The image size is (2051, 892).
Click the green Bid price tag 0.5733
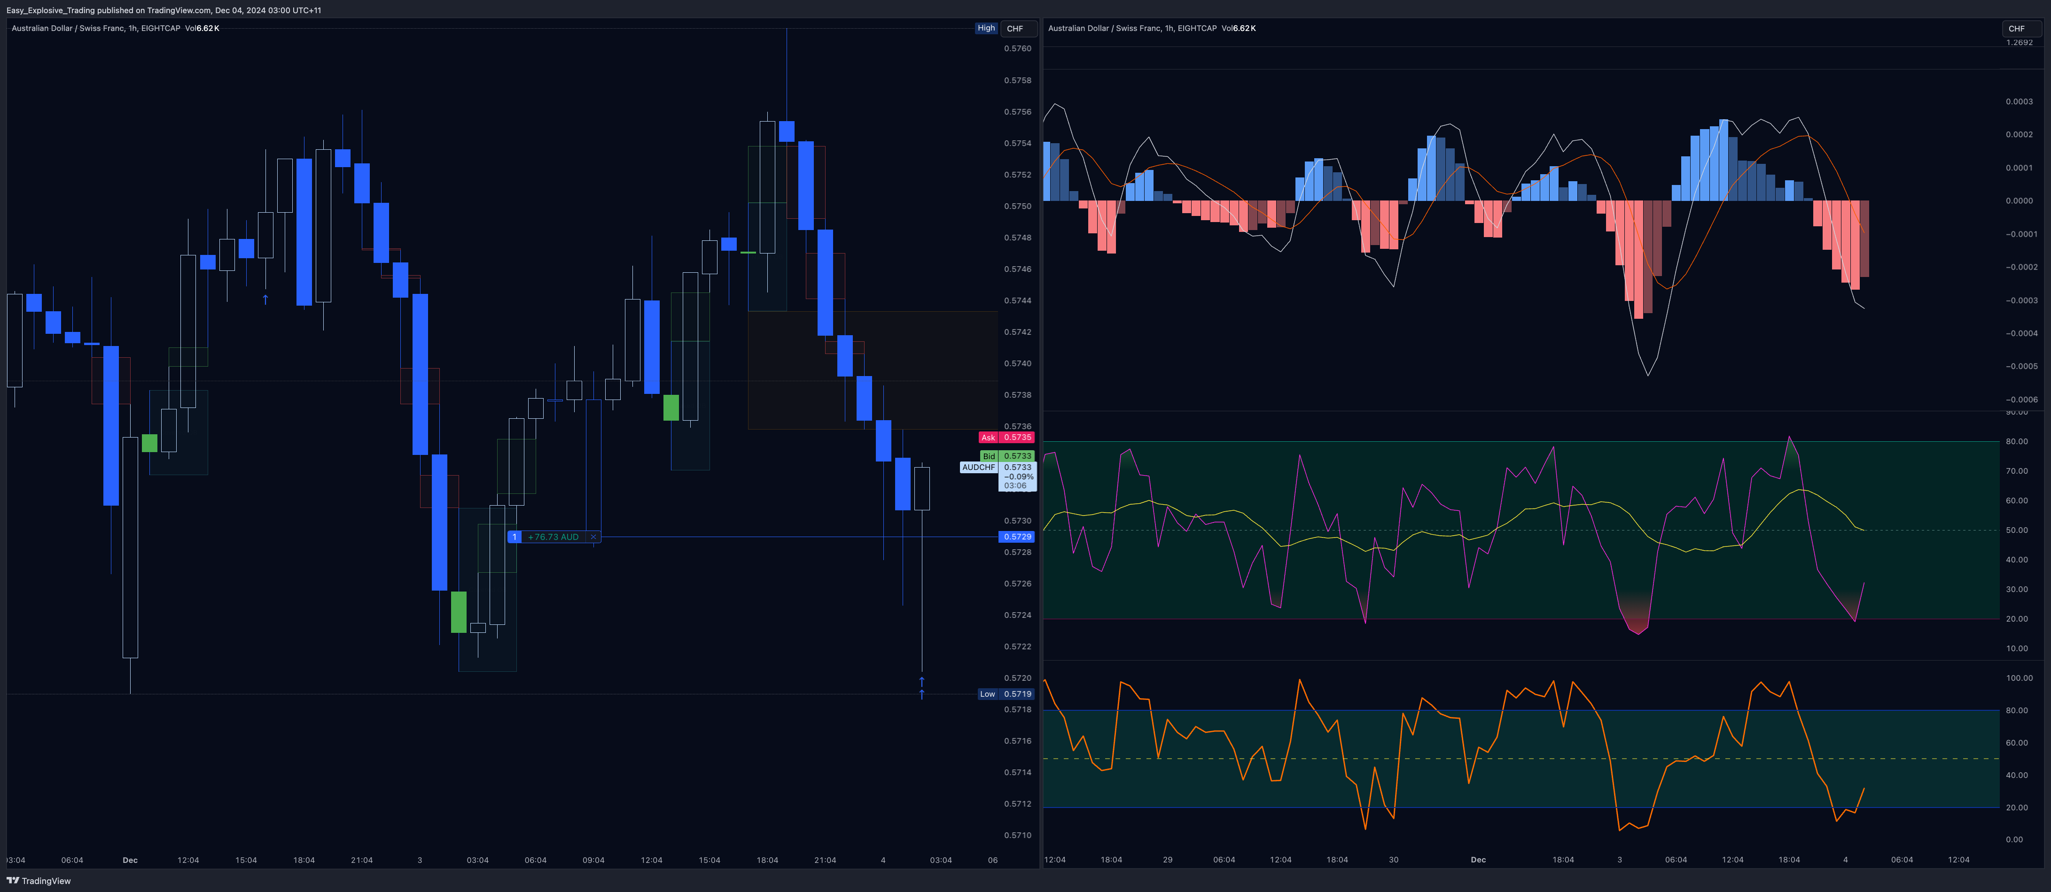point(1017,456)
